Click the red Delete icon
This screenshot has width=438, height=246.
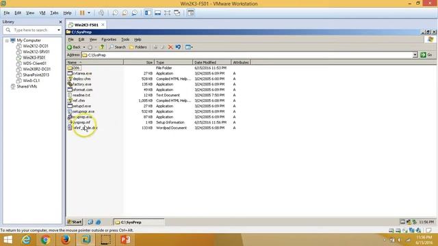tap(170, 47)
